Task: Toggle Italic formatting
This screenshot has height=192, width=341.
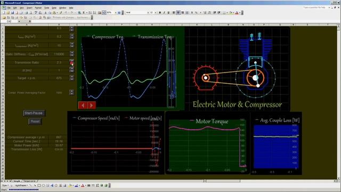Action: tap(164, 13)
